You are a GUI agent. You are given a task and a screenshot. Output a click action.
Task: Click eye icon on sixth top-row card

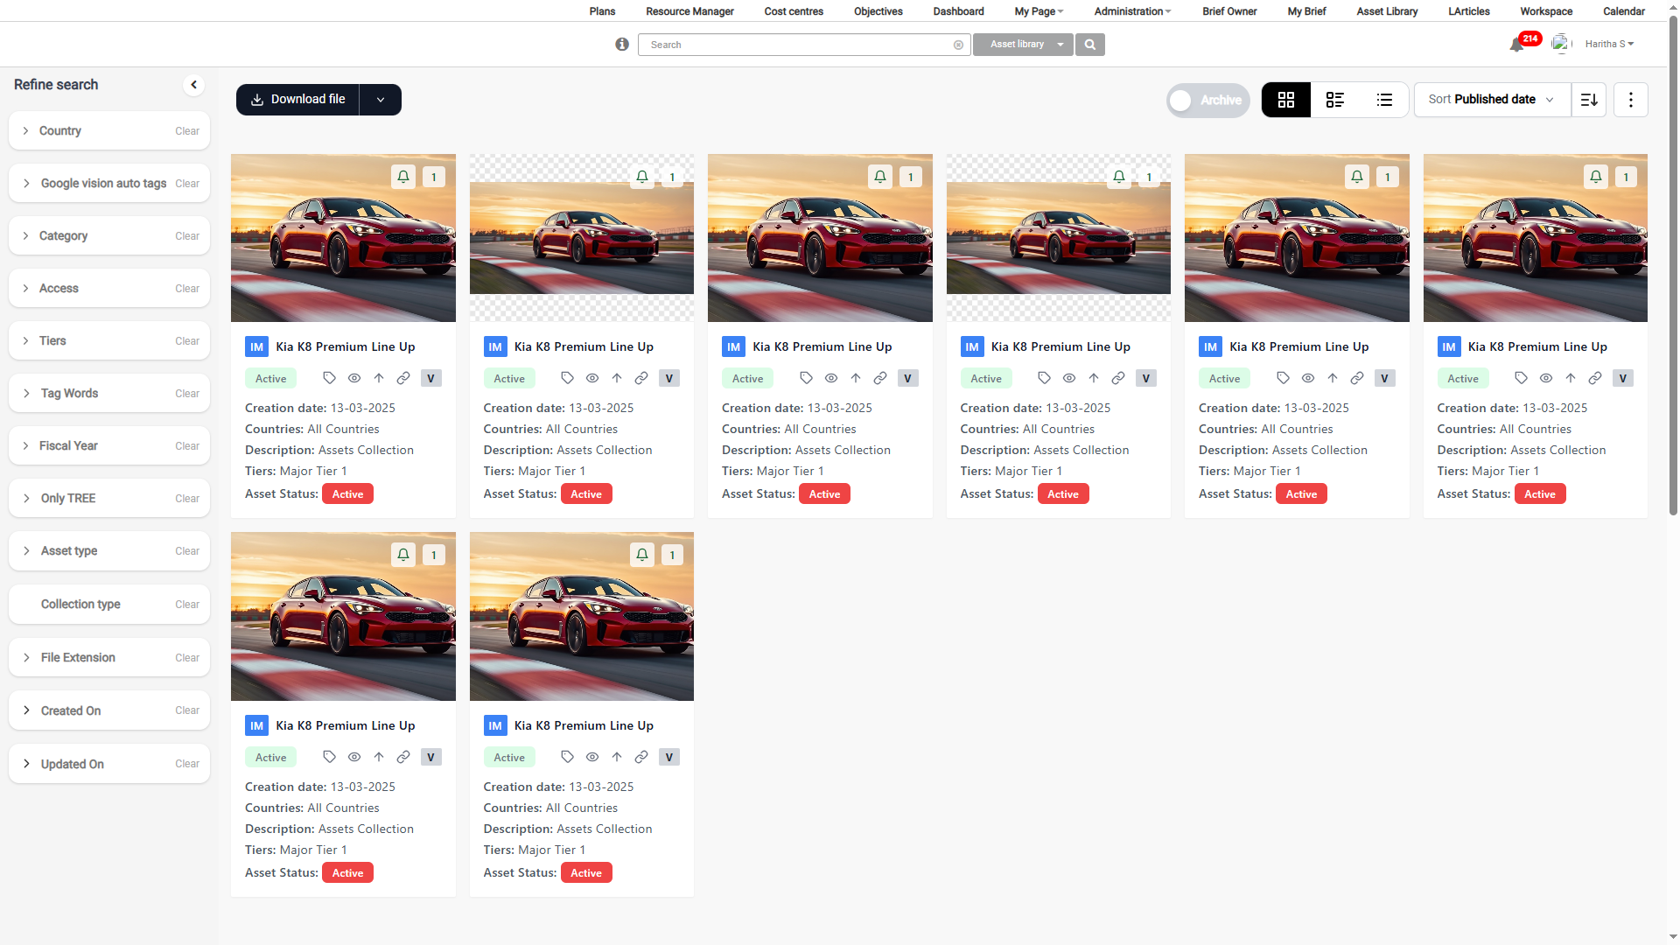pyautogui.click(x=1546, y=378)
